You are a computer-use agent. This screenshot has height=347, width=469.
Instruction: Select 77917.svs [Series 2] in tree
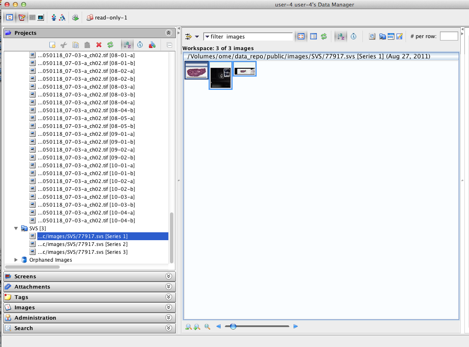[x=83, y=244]
